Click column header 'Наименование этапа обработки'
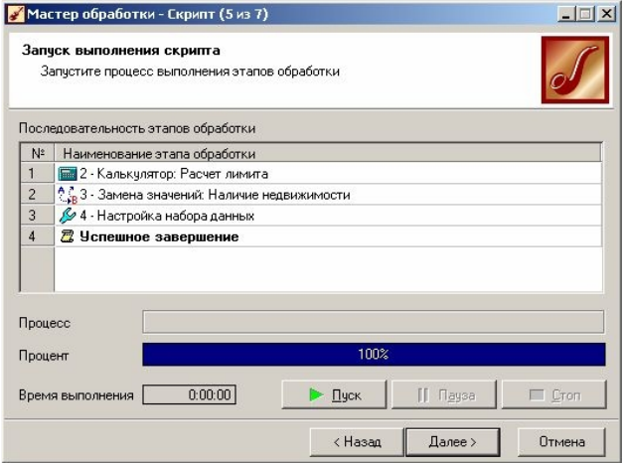The height and width of the screenshot is (463, 626). coord(328,153)
